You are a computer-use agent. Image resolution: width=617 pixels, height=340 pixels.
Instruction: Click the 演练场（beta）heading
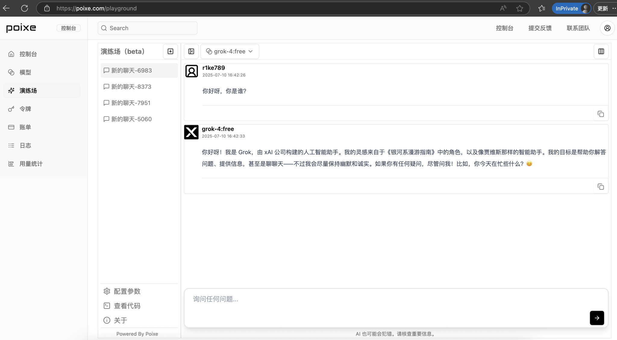[x=123, y=51]
